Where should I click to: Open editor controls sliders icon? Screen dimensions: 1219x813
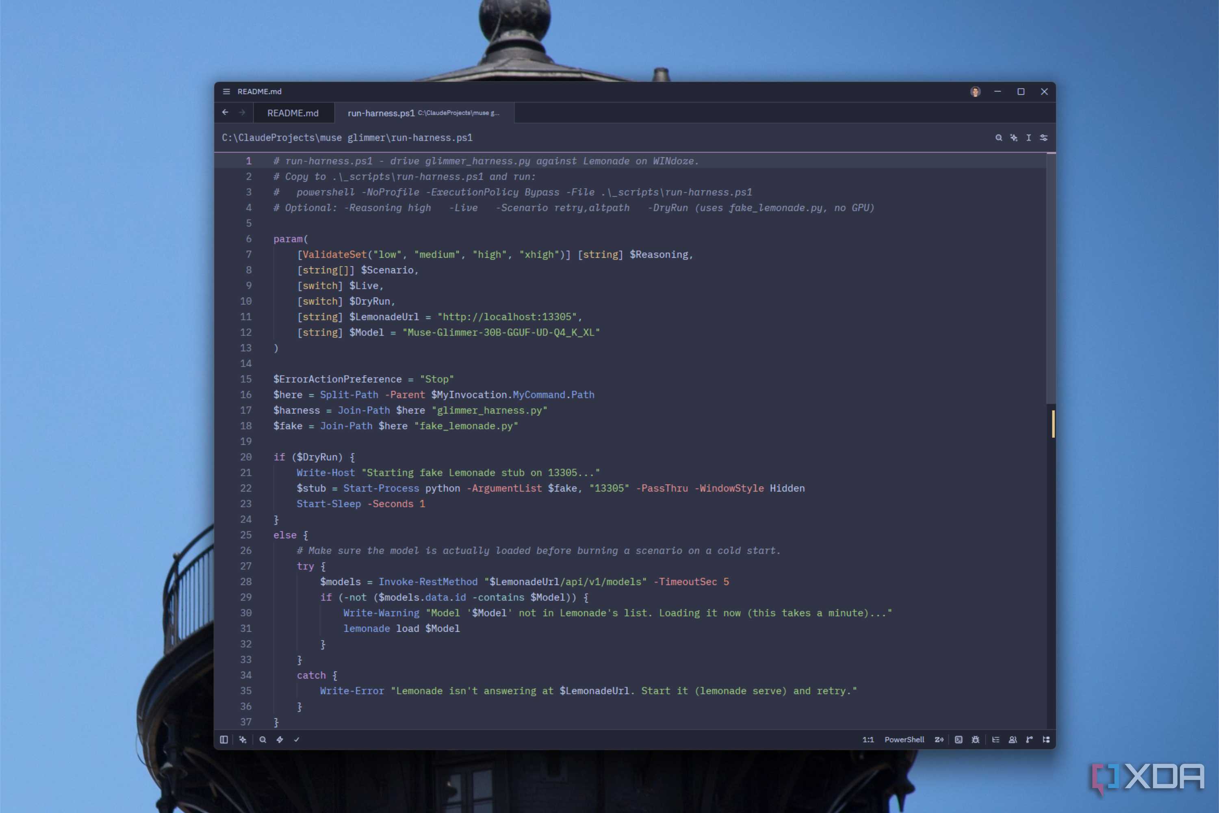1044,137
